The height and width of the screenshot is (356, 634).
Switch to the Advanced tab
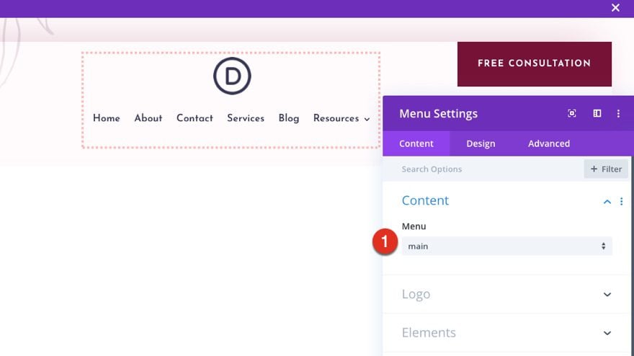pos(548,143)
